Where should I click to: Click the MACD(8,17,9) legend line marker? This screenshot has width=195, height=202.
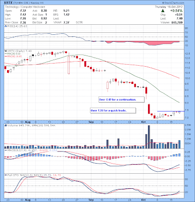click(6, 150)
